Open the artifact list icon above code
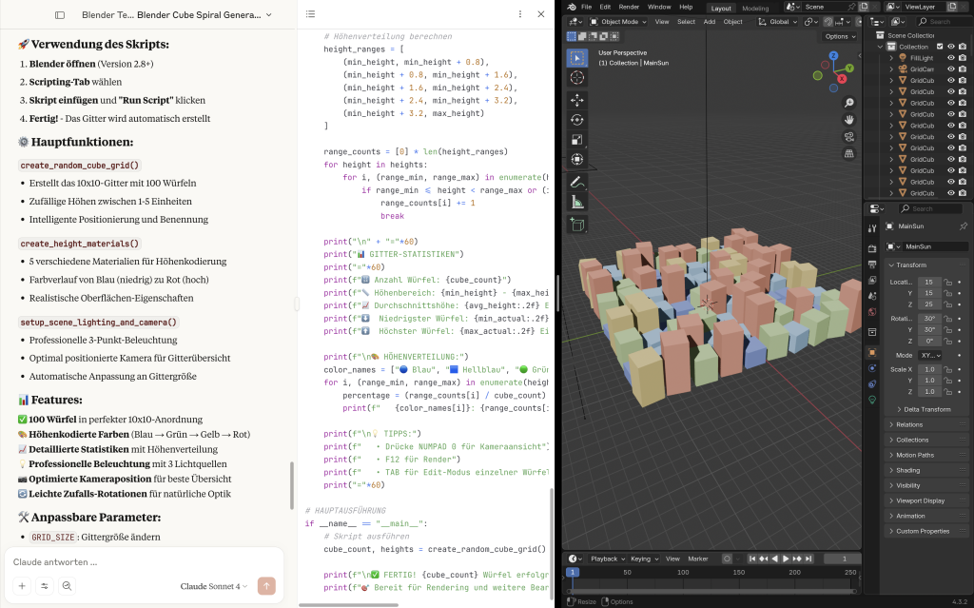Screen dimensions: 974x608 311,14
